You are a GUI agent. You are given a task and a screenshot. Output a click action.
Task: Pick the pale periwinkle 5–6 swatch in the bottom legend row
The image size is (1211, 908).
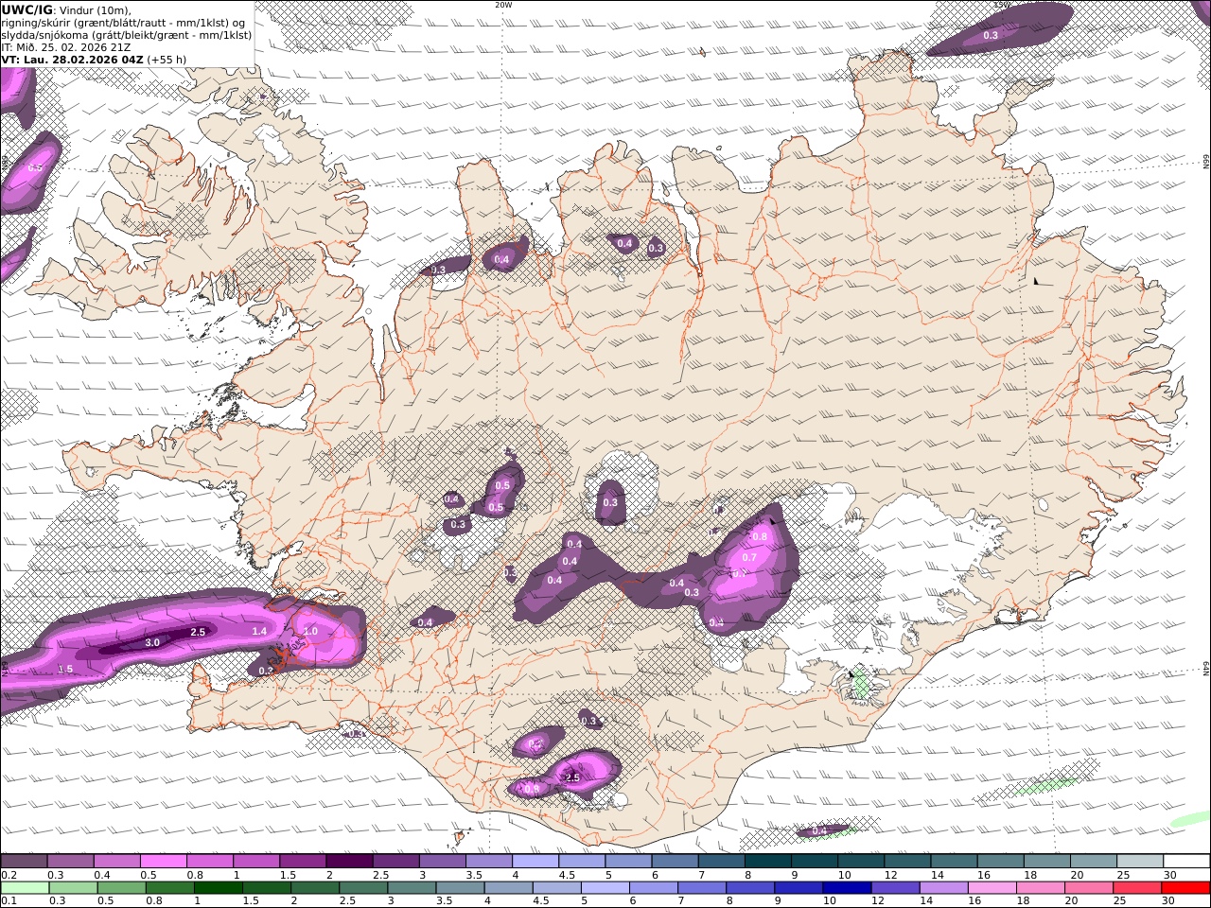(x=605, y=888)
